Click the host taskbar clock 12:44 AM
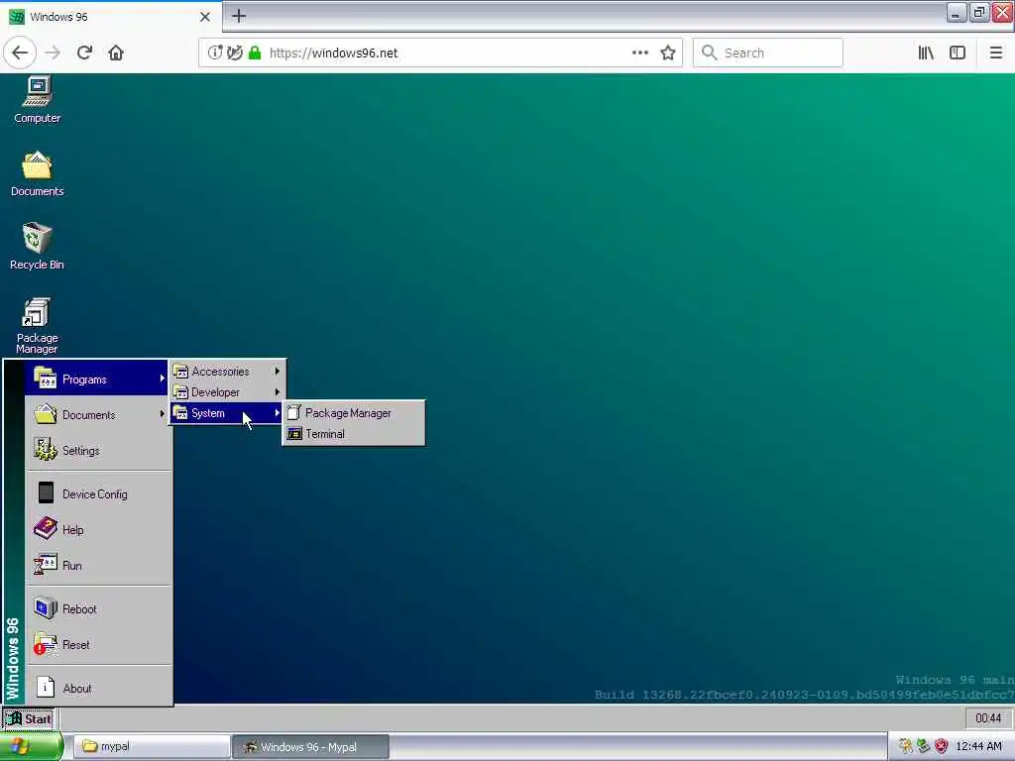Viewport: 1015px width, 761px height. (978, 747)
